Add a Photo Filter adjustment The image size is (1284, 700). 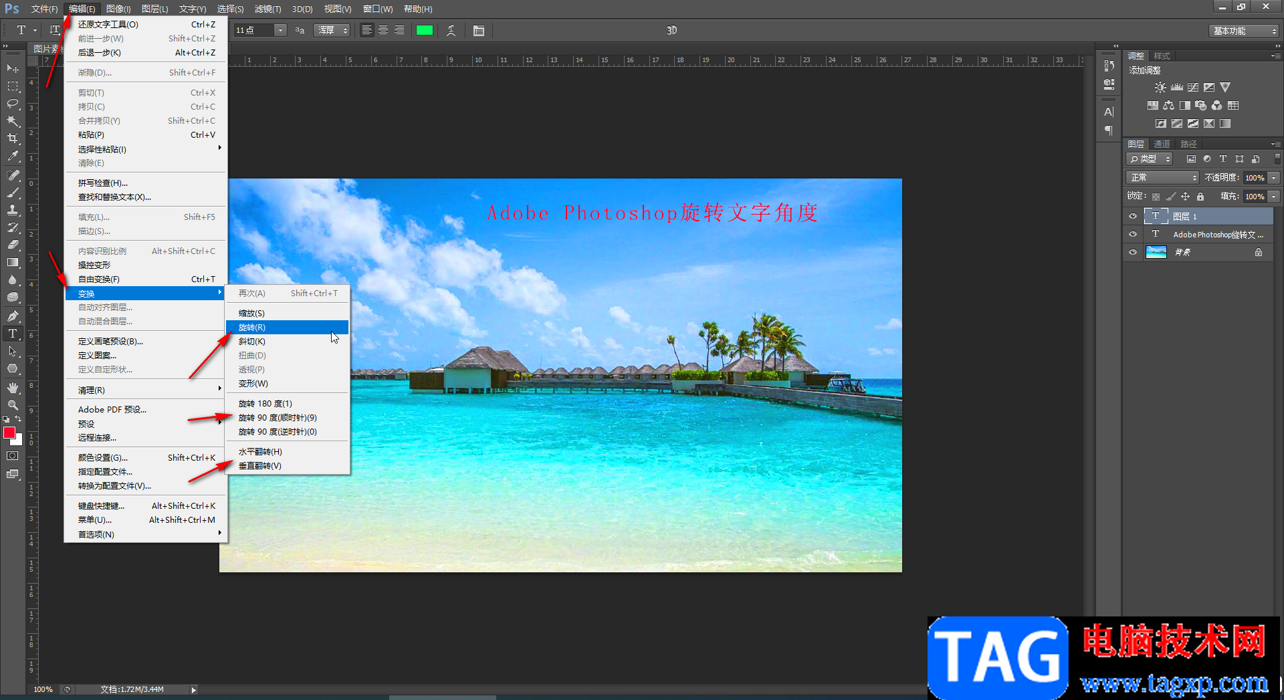pyautogui.click(x=1201, y=106)
